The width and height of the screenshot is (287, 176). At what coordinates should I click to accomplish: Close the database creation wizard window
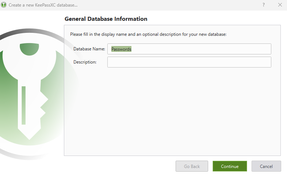280,5
